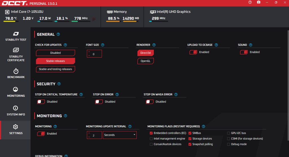Take a screenshot with the camera icon

coord(259,2)
